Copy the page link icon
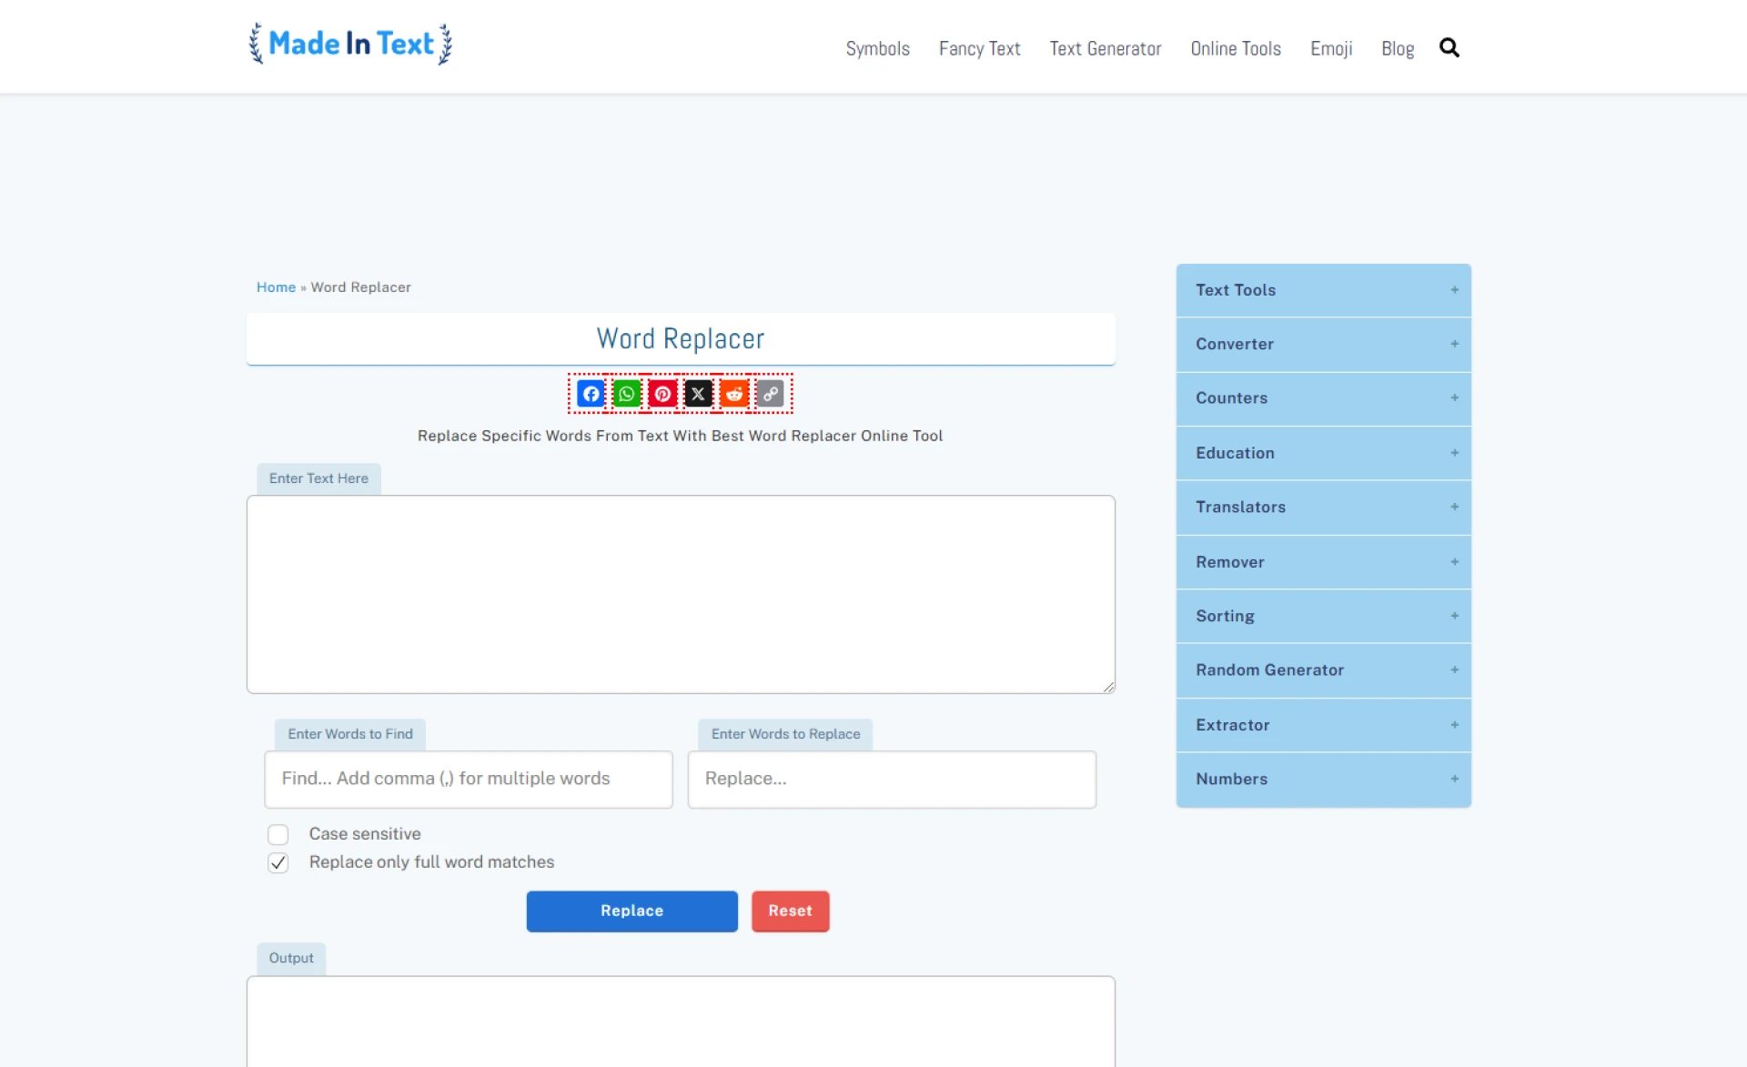Viewport: 1747px width, 1067px height. 770,394
